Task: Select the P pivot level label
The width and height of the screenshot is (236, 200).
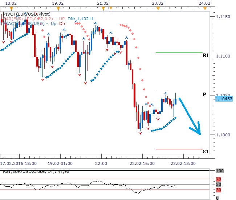Action: click(204, 95)
